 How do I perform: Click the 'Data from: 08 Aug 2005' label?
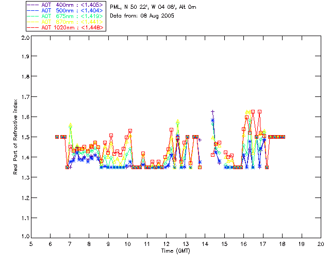coord(142,16)
